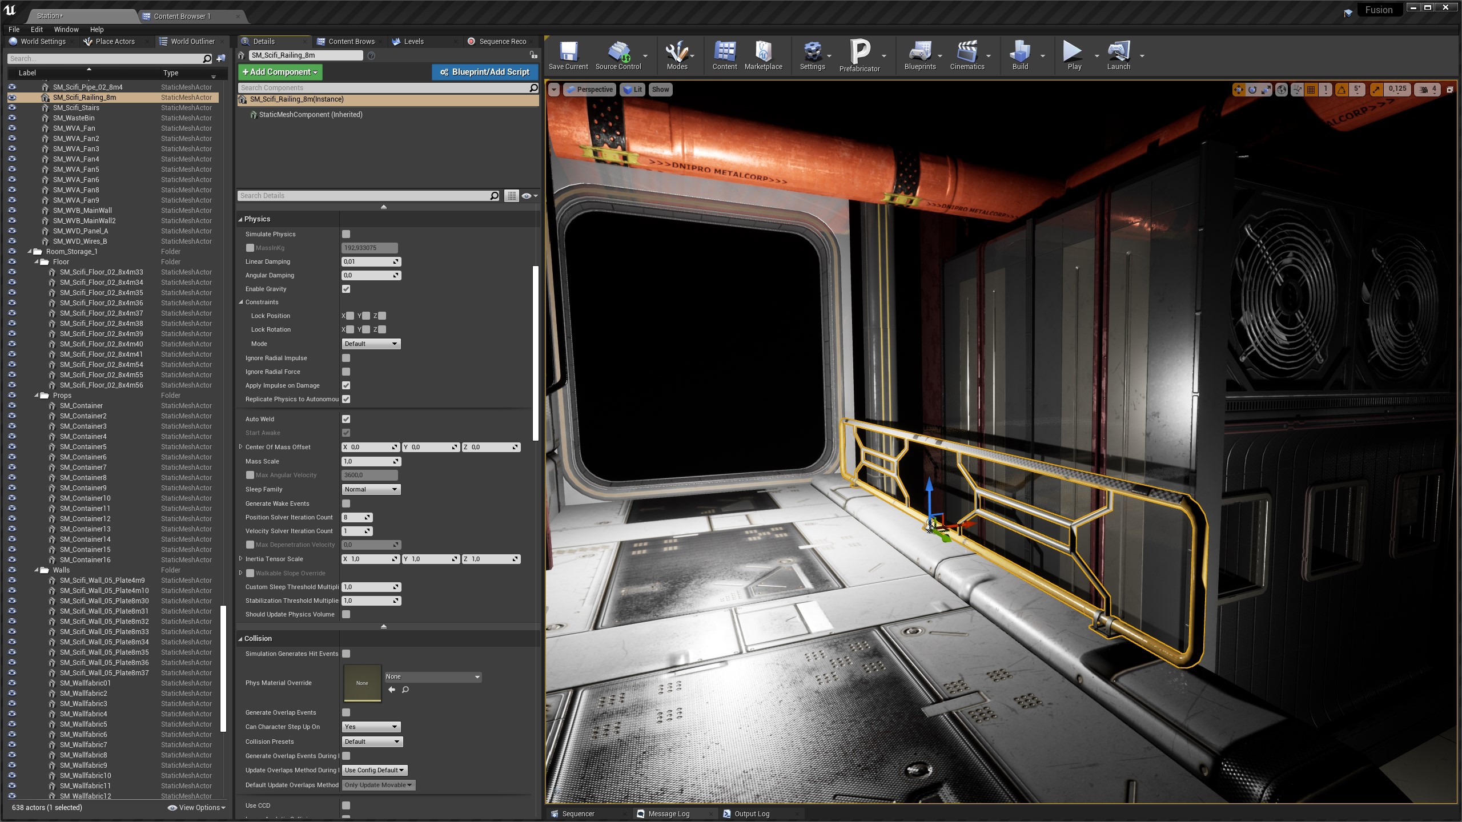Switch to the Content Browser 1 tab

pos(182,16)
